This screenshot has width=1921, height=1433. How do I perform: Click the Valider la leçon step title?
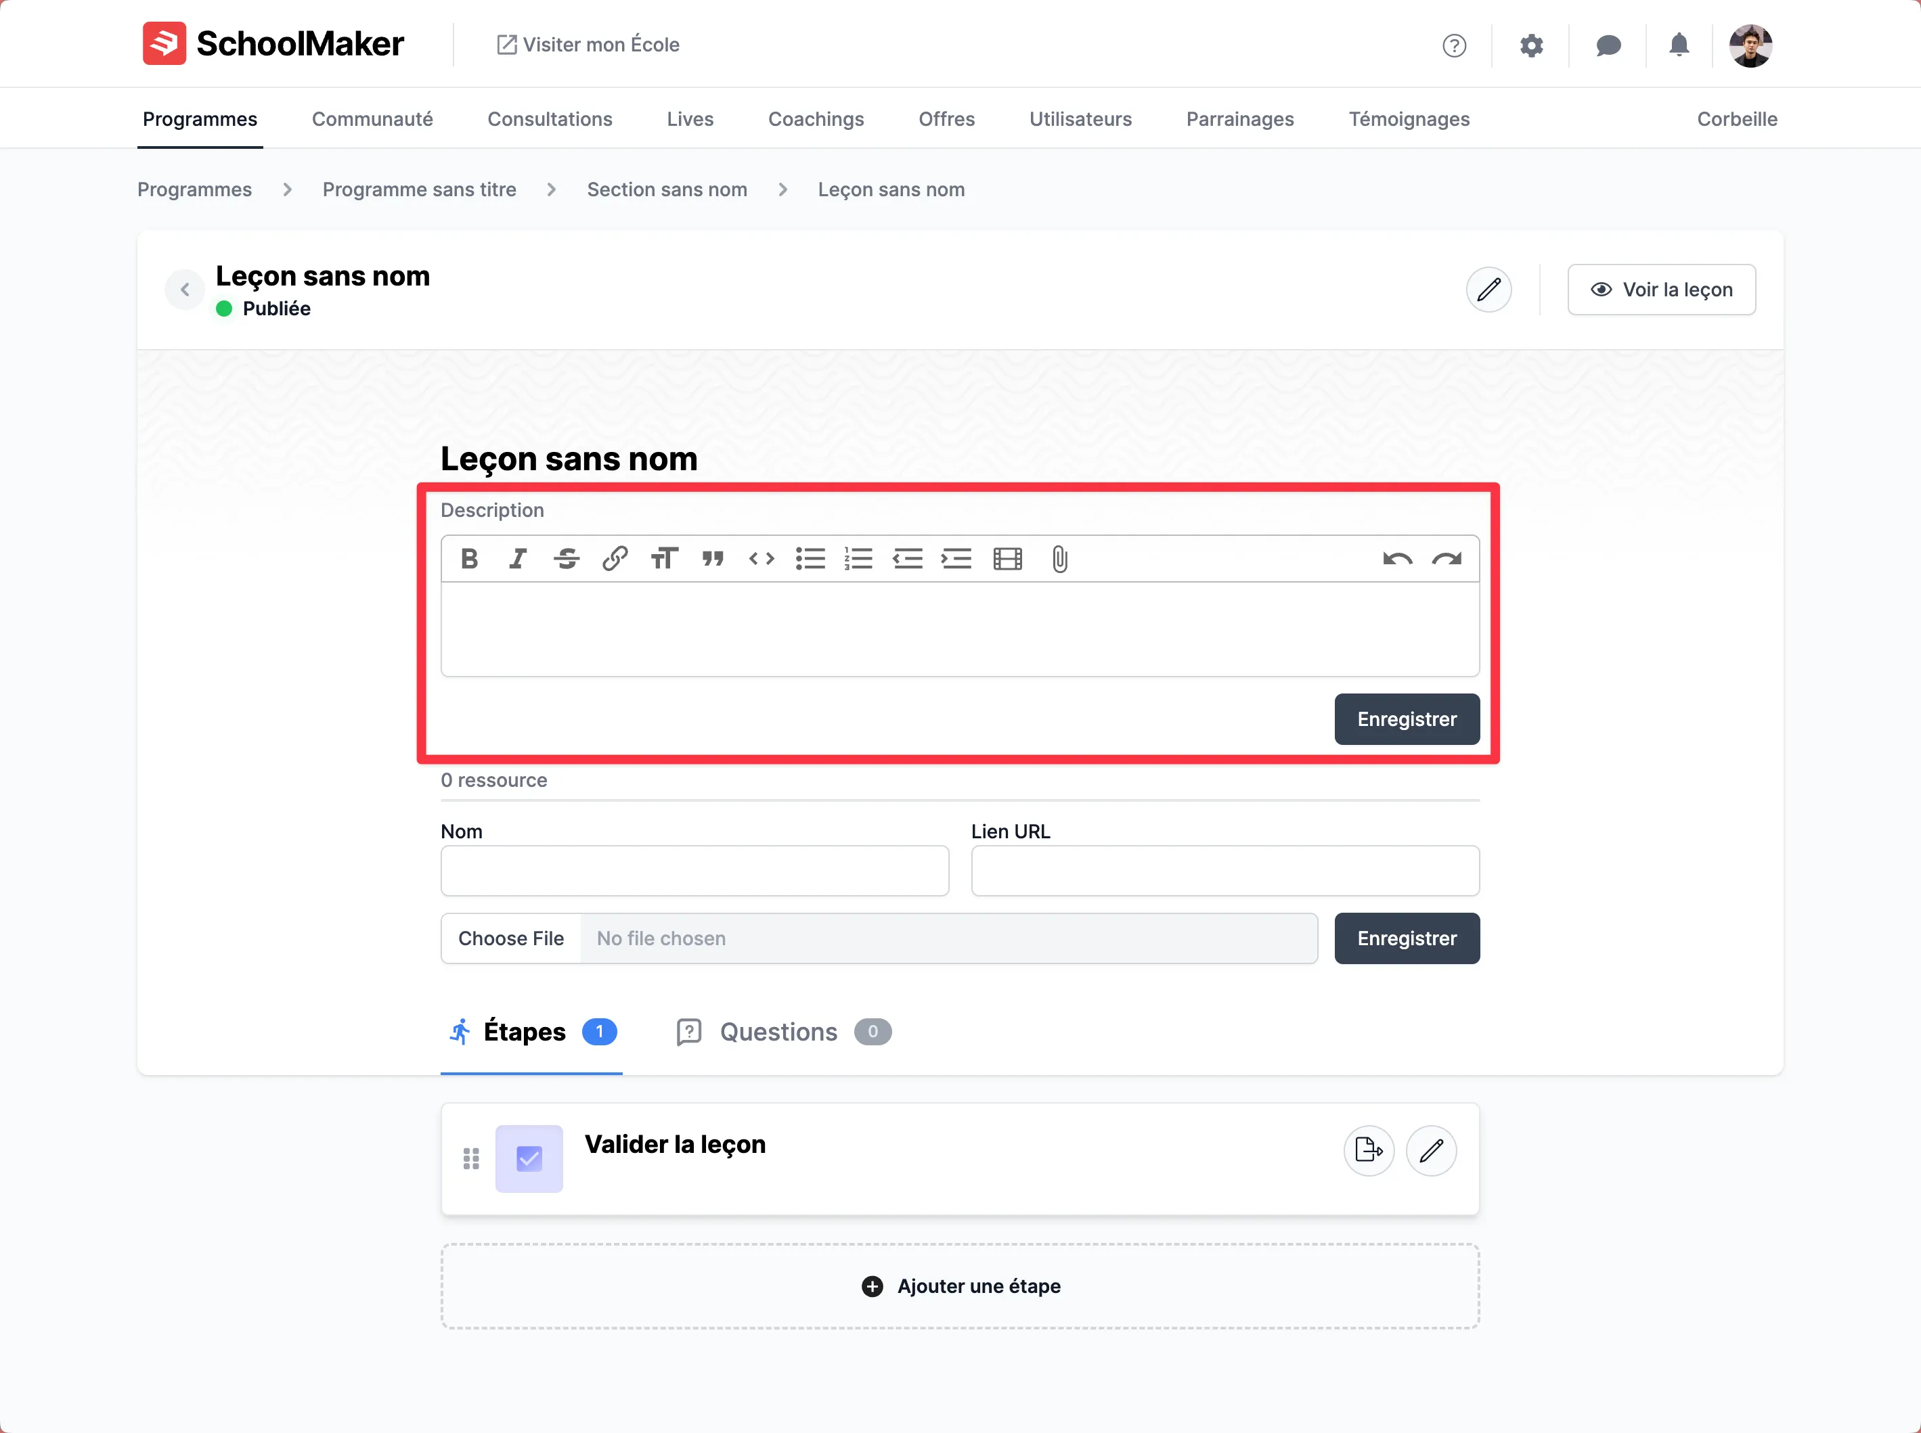[675, 1145]
